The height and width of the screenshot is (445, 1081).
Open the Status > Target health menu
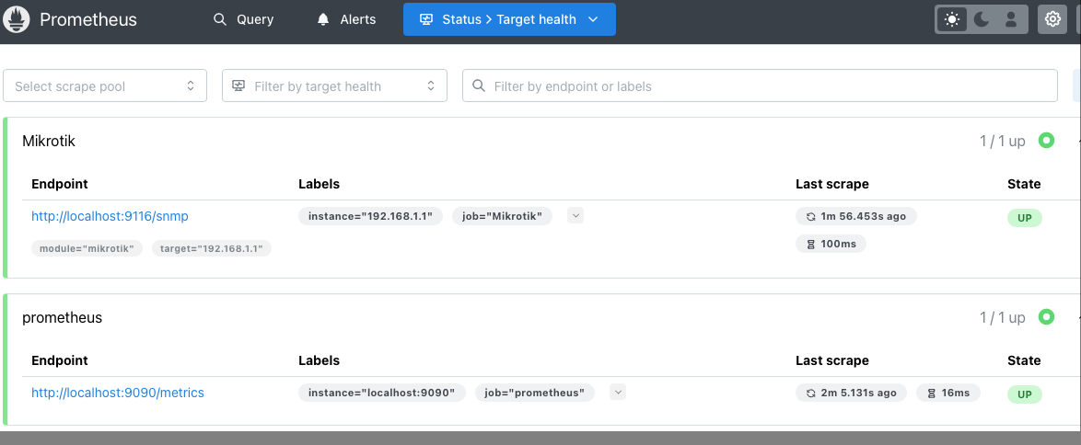[x=509, y=19]
